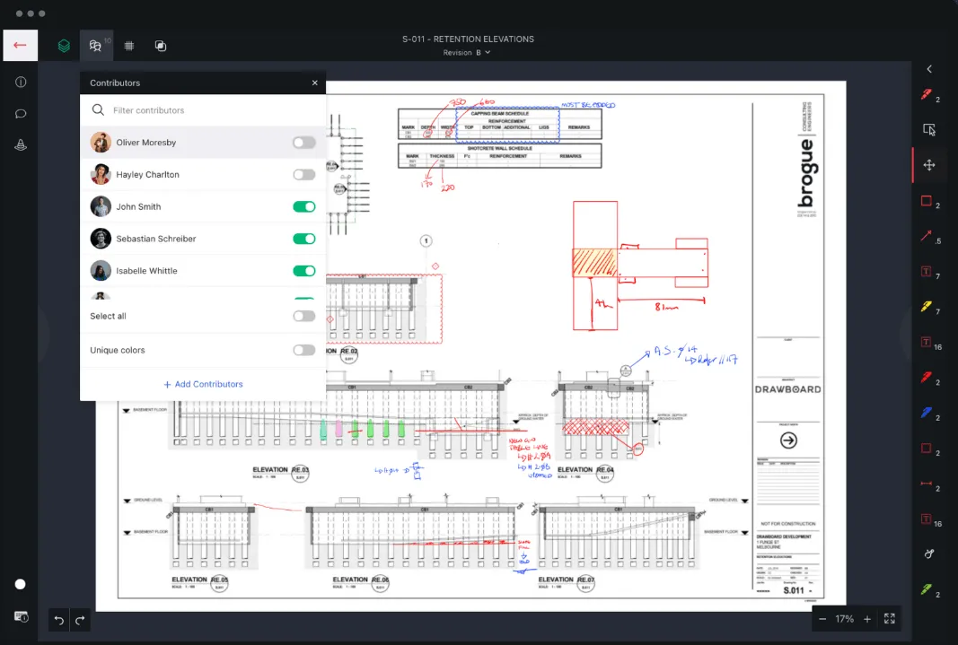Open the white tool icon above the green pen
The width and height of the screenshot is (958, 645).
click(x=929, y=554)
